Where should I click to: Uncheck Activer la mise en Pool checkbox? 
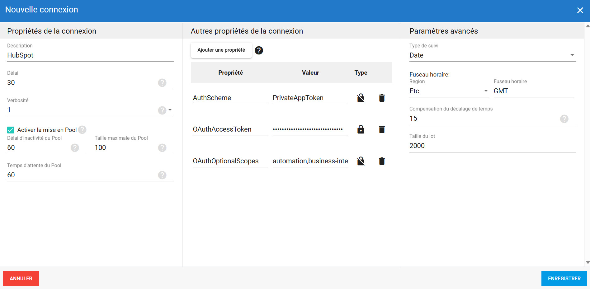point(11,130)
